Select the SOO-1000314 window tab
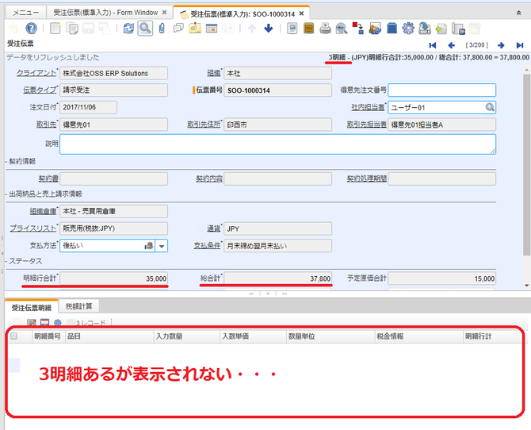 point(243,14)
